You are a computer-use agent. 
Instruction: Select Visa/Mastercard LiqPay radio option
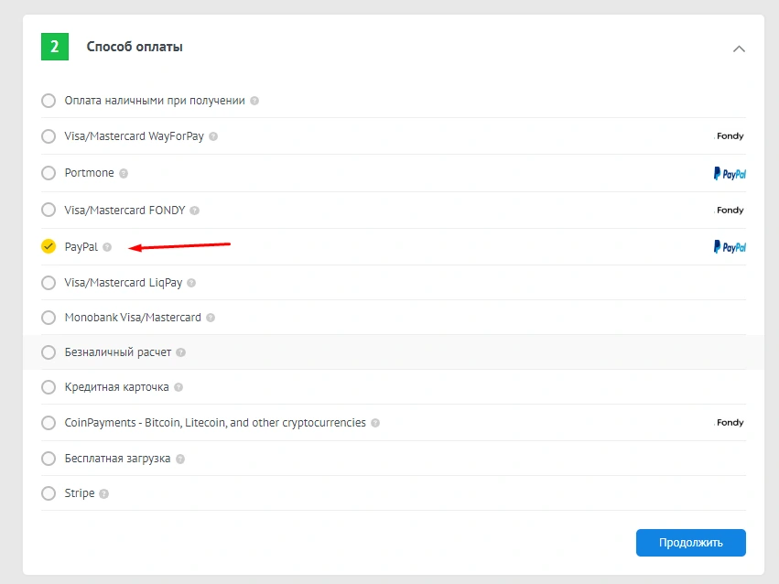tap(49, 283)
